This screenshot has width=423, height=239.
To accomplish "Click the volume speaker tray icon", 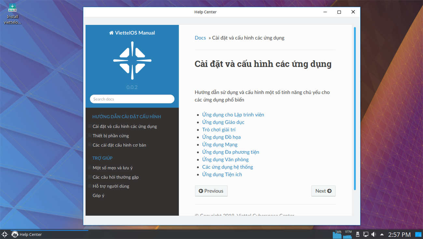I will [374, 234].
